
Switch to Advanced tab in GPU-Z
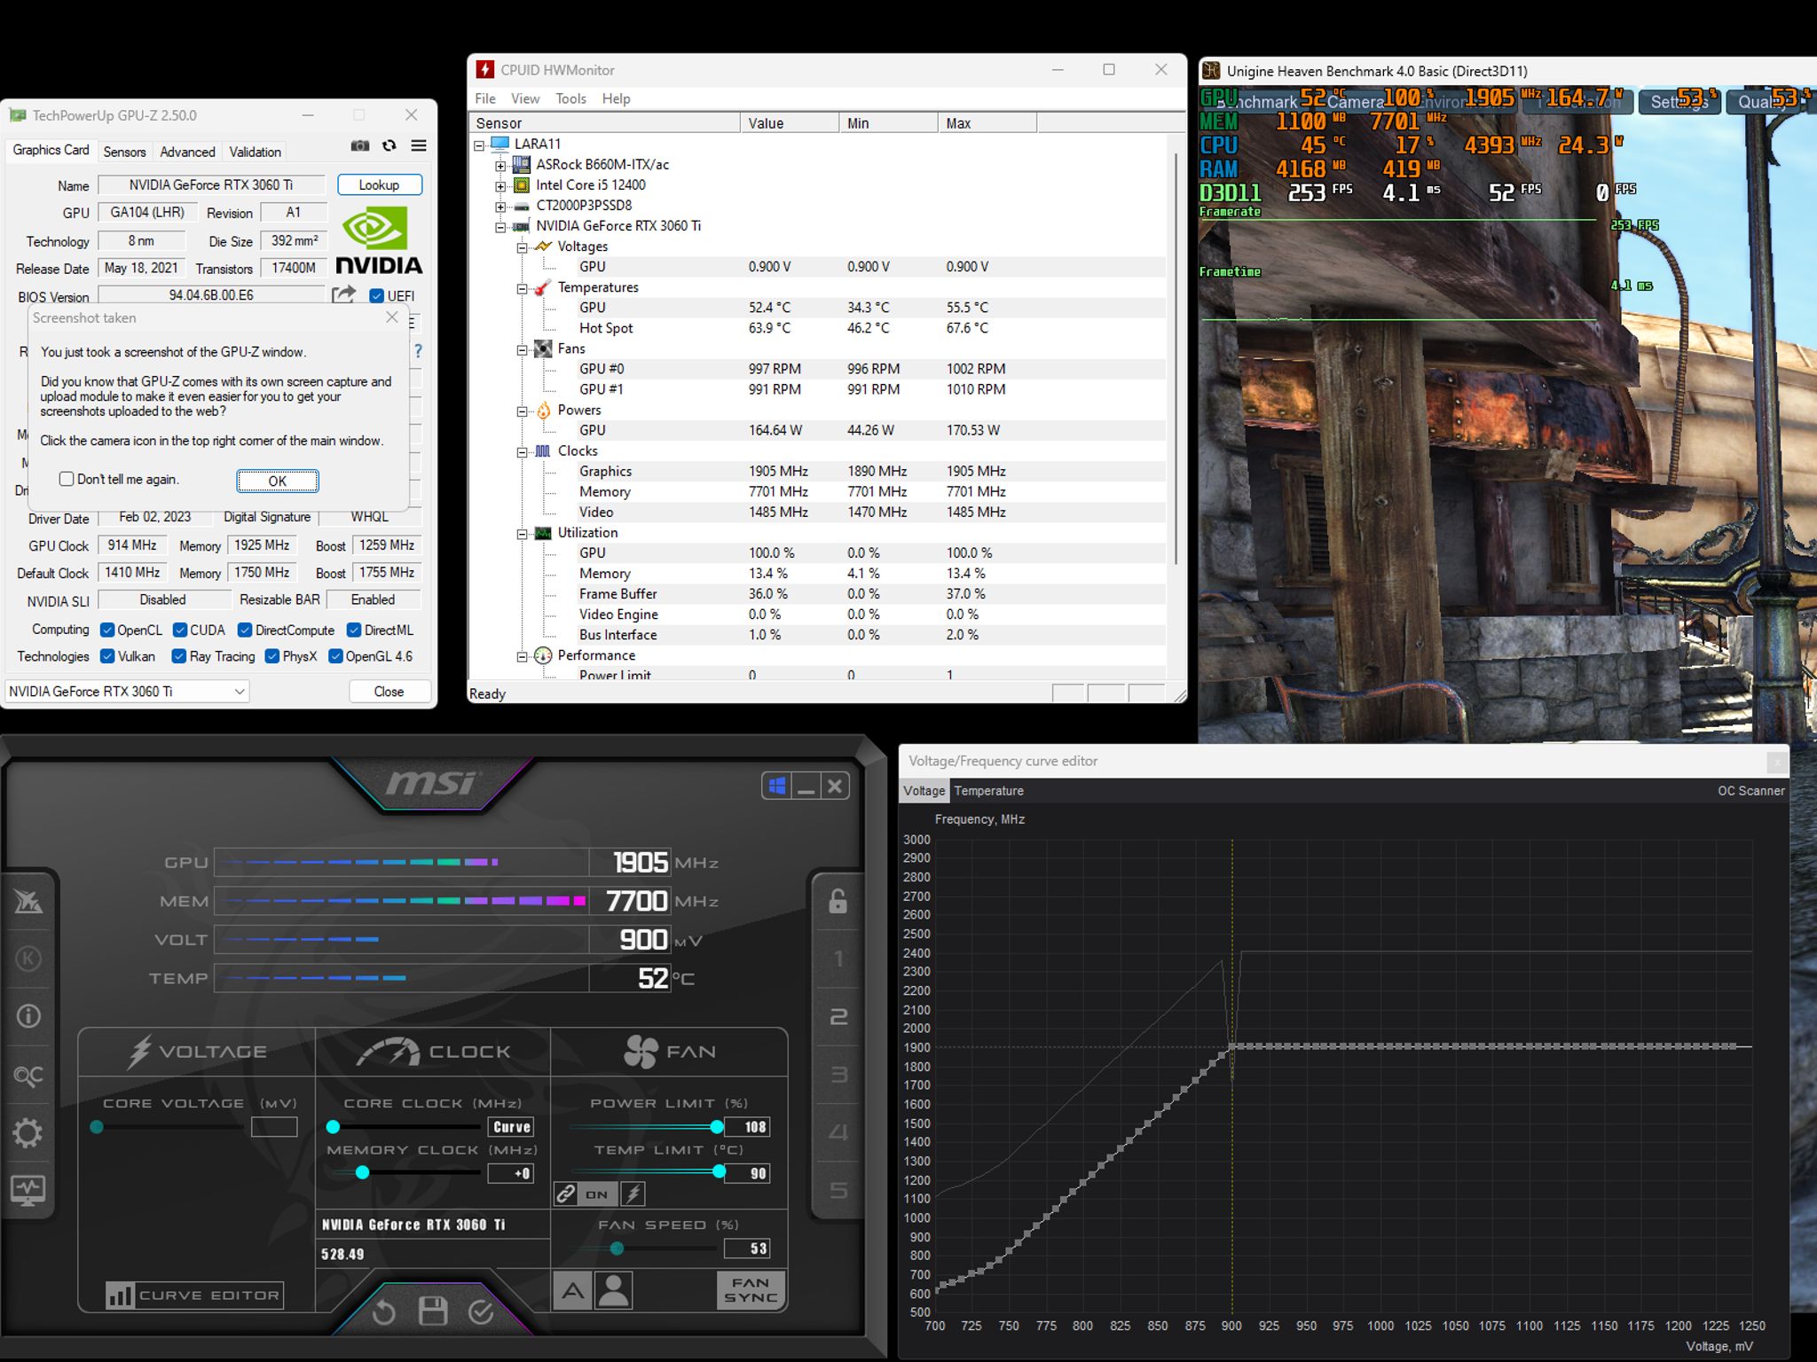(x=187, y=152)
